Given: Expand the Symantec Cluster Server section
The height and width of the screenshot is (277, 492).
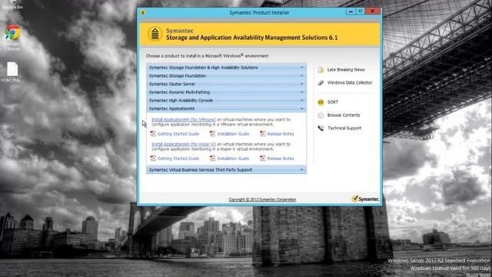Looking at the screenshot, I should click(x=226, y=84).
